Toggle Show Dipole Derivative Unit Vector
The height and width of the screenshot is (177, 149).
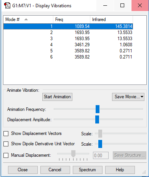pos(6,144)
